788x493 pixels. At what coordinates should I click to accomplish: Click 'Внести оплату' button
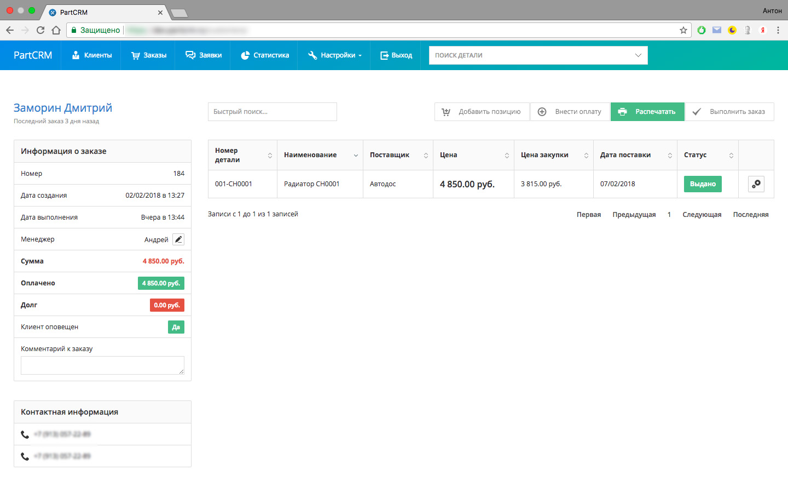click(570, 112)
